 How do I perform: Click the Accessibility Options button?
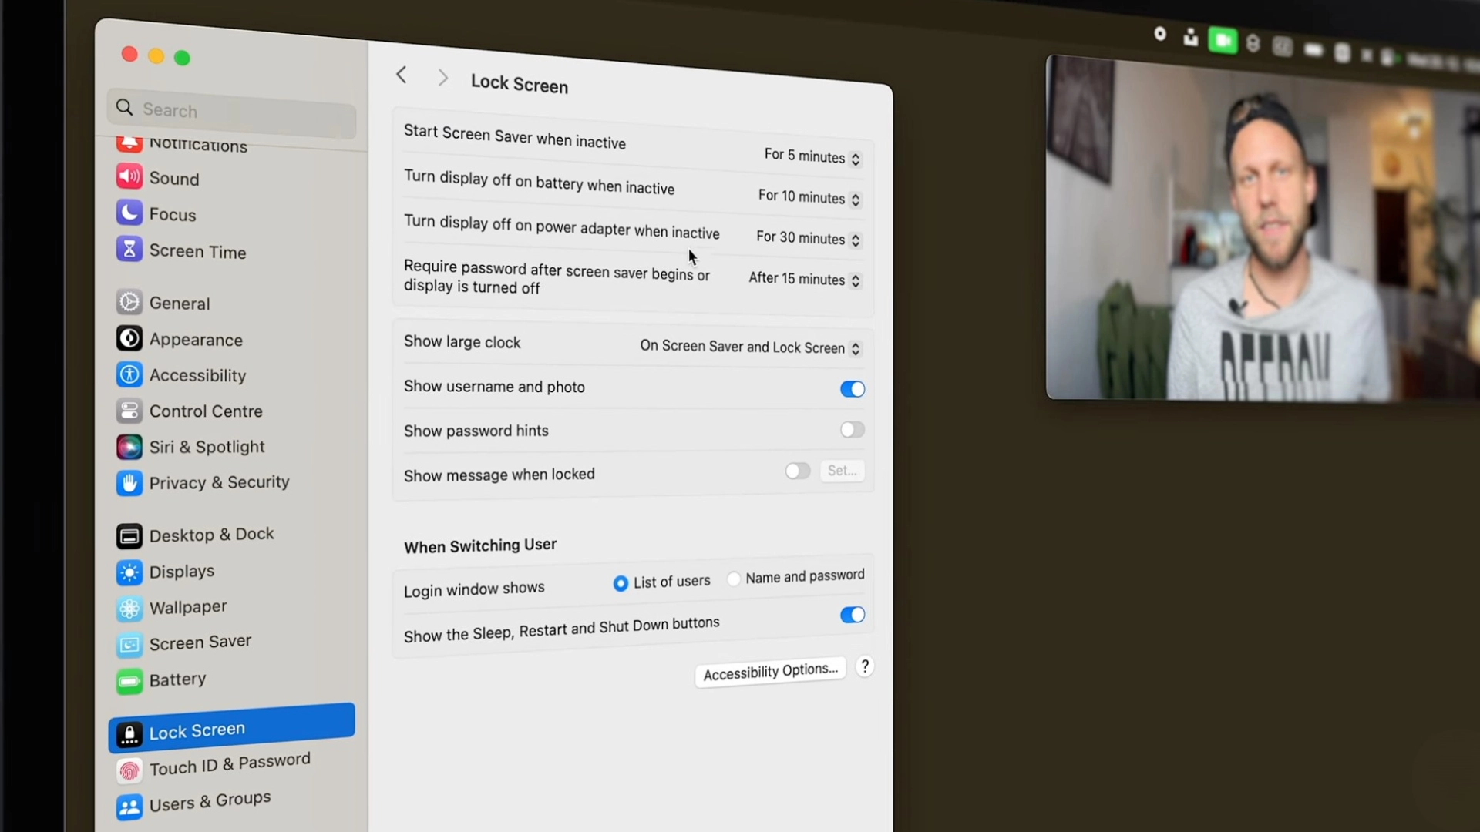click(770, 671)
